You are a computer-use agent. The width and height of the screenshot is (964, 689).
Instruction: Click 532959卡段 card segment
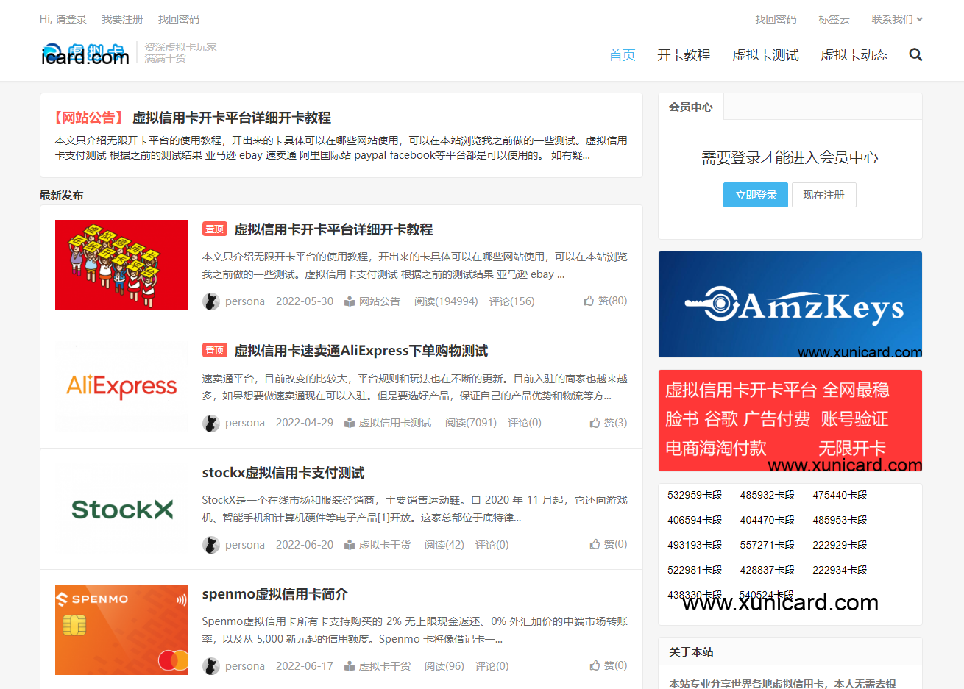695,495
